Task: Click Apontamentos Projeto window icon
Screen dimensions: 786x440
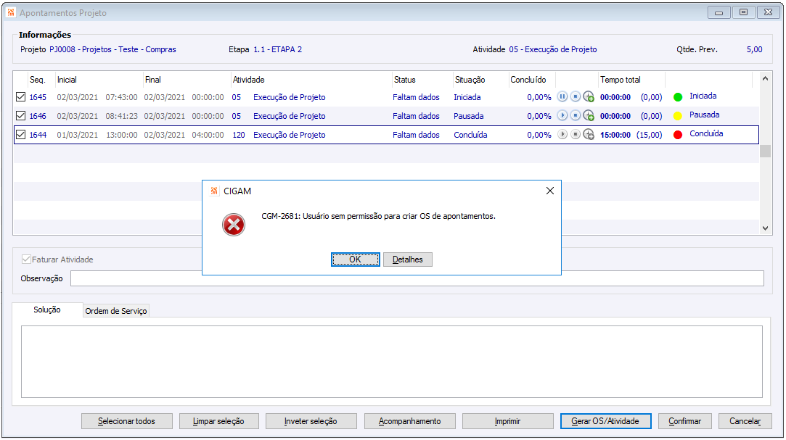Action: tap(11, 12)
